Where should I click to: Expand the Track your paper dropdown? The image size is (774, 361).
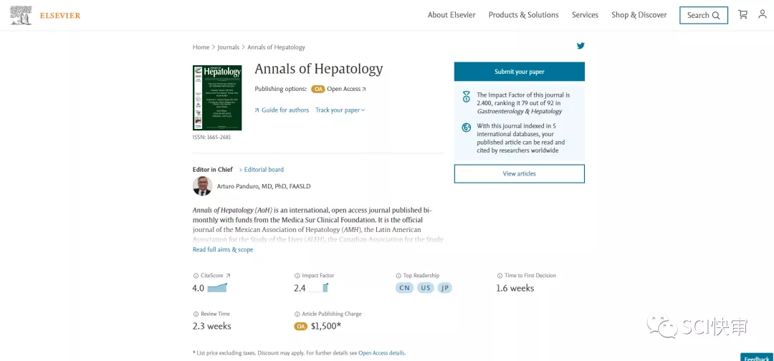point(340,110)
